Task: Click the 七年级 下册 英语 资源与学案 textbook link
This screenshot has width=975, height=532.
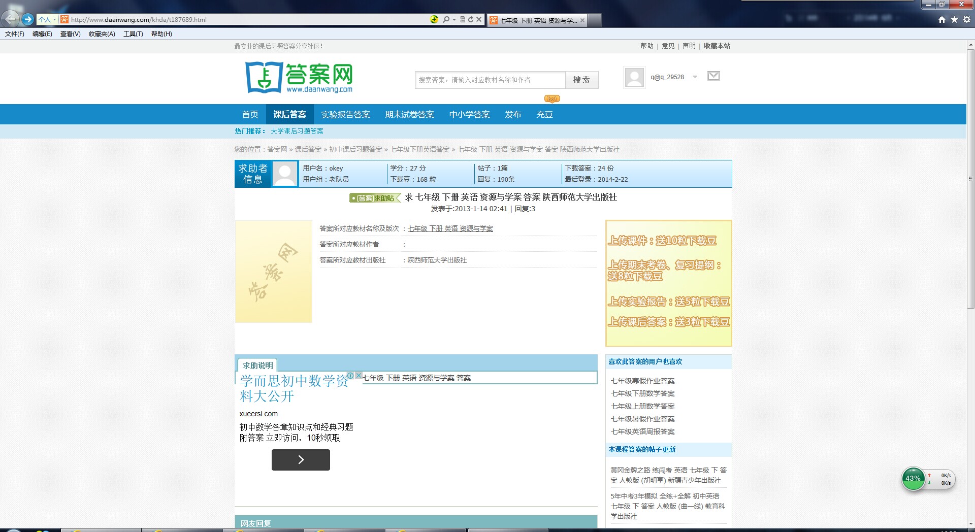Action: coord(450,228)
